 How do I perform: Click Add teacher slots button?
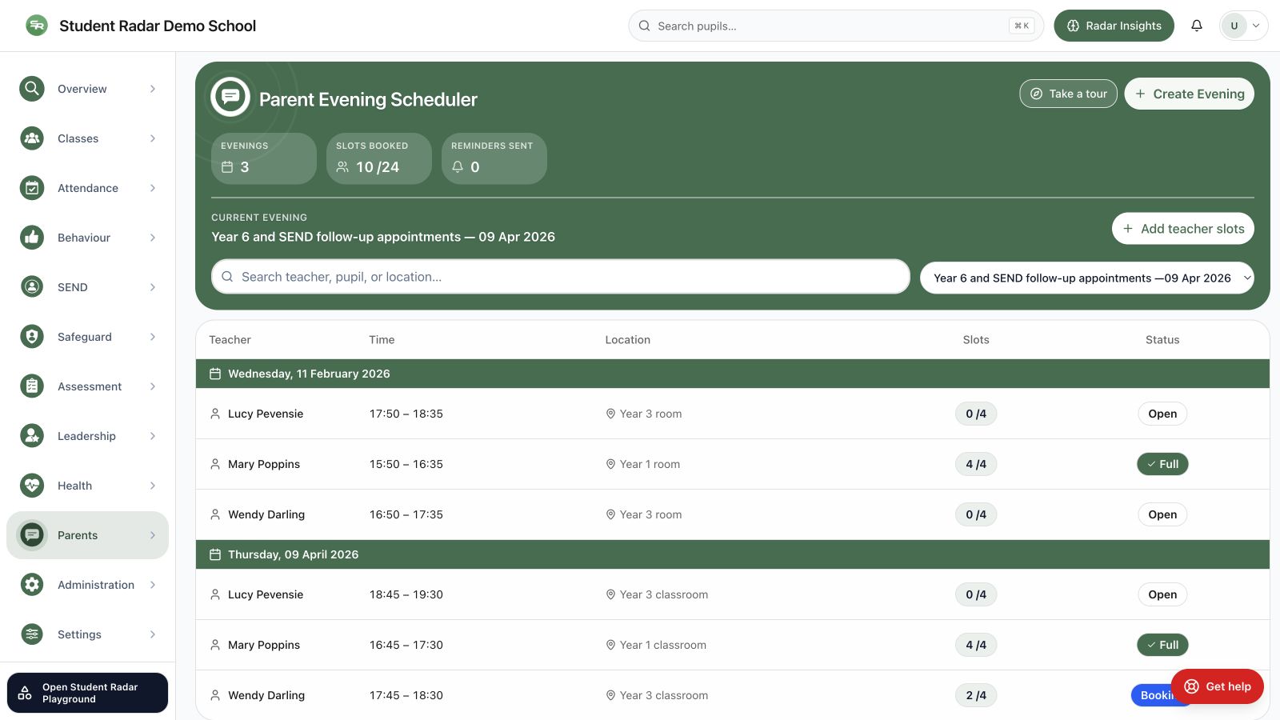coord(1182,229)
